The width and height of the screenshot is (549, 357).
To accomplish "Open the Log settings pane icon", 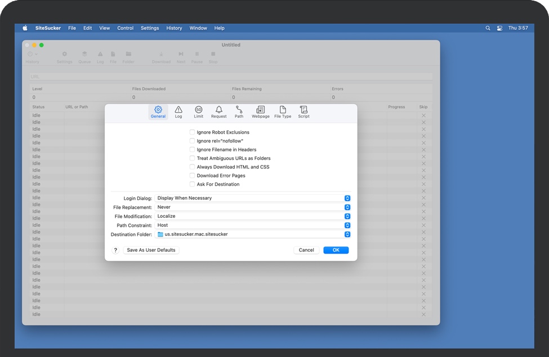I will pos(178,111).
